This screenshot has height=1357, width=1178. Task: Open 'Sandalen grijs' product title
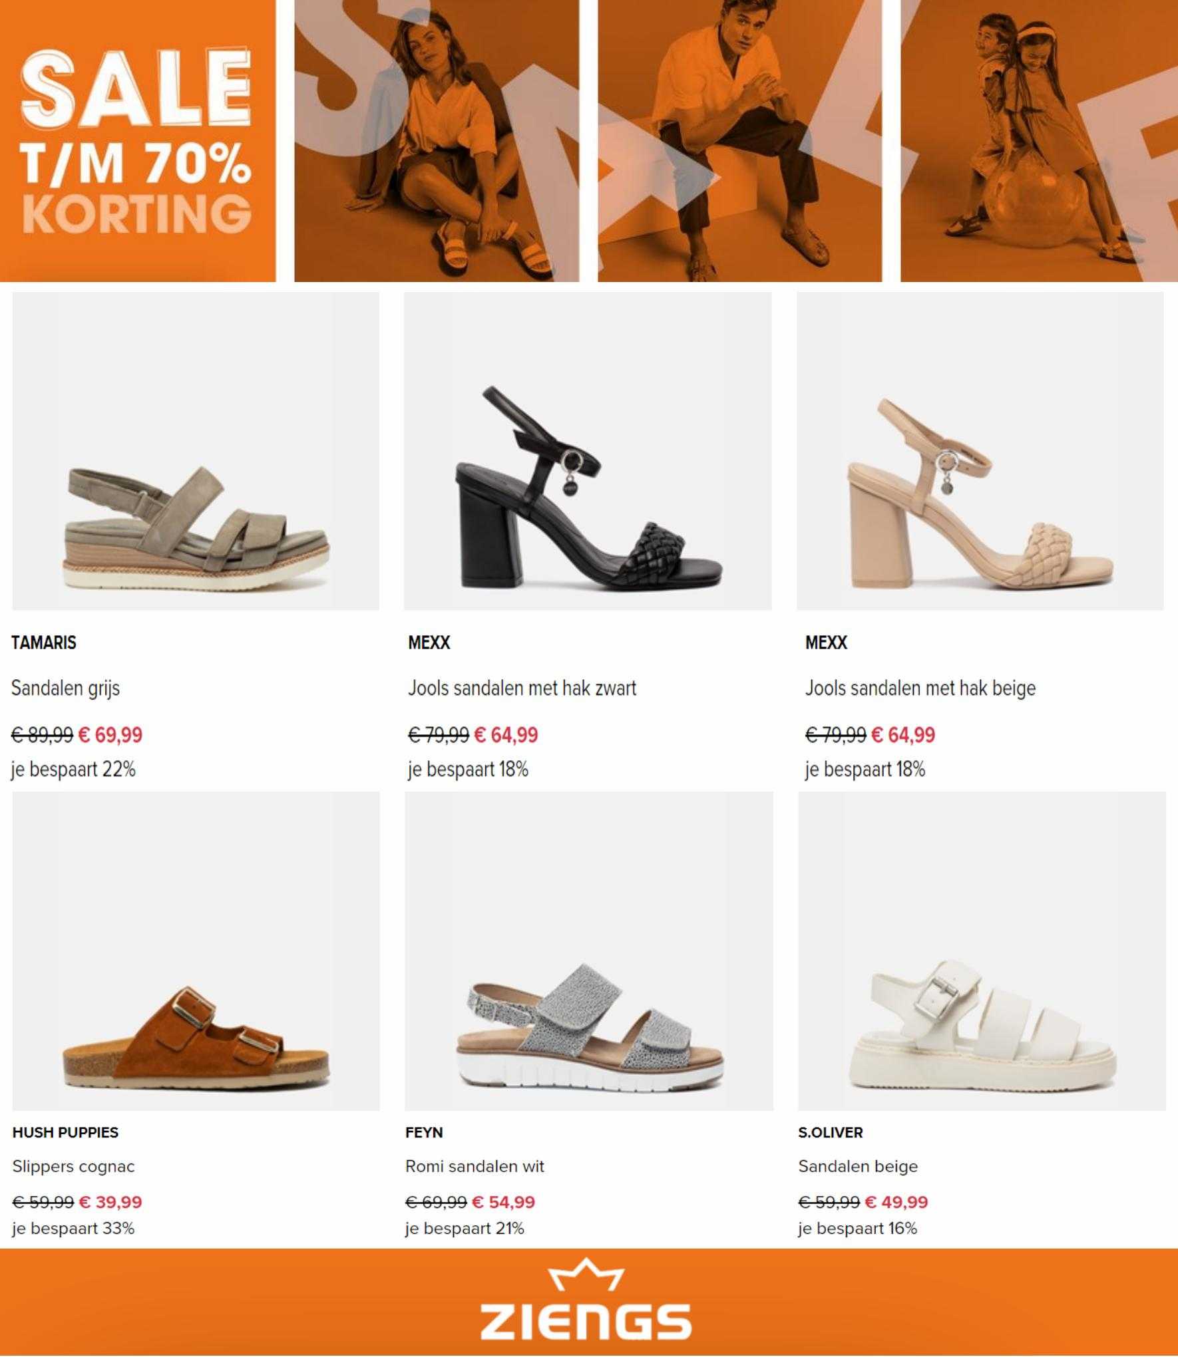click(65, 688)
